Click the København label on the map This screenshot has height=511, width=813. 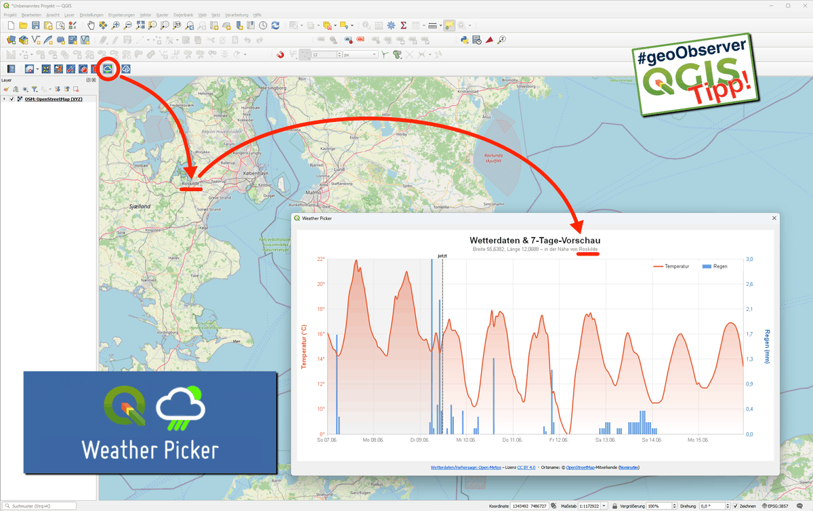257,173
